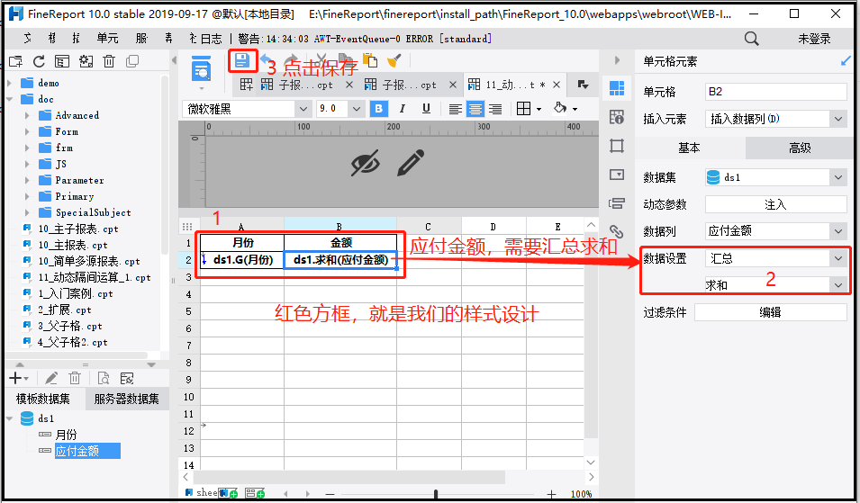Toggle italic formatting

[402, 109]
